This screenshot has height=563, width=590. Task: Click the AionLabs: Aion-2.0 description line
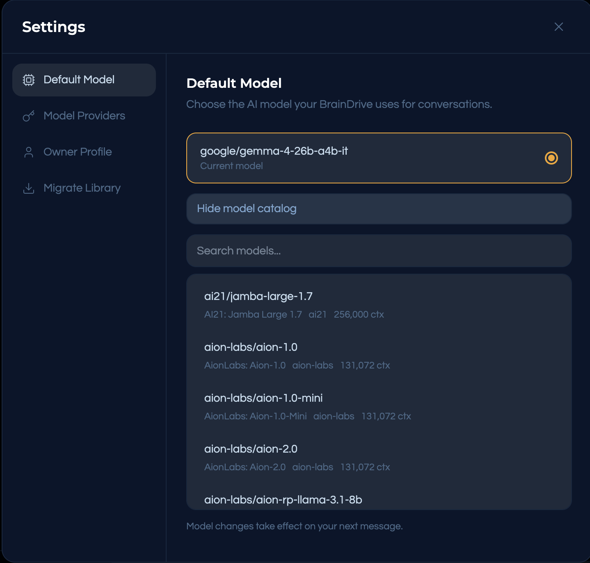click(x=245, y=467)
